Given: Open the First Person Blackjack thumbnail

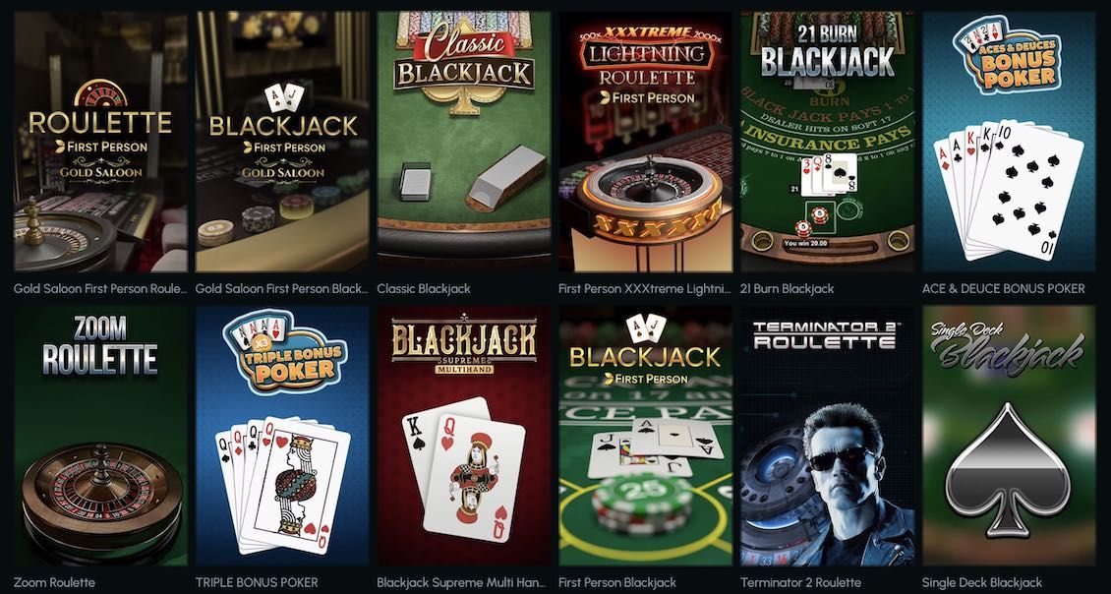Looking at the screenshot, I should pyautogui.click(x=645, y=436).
